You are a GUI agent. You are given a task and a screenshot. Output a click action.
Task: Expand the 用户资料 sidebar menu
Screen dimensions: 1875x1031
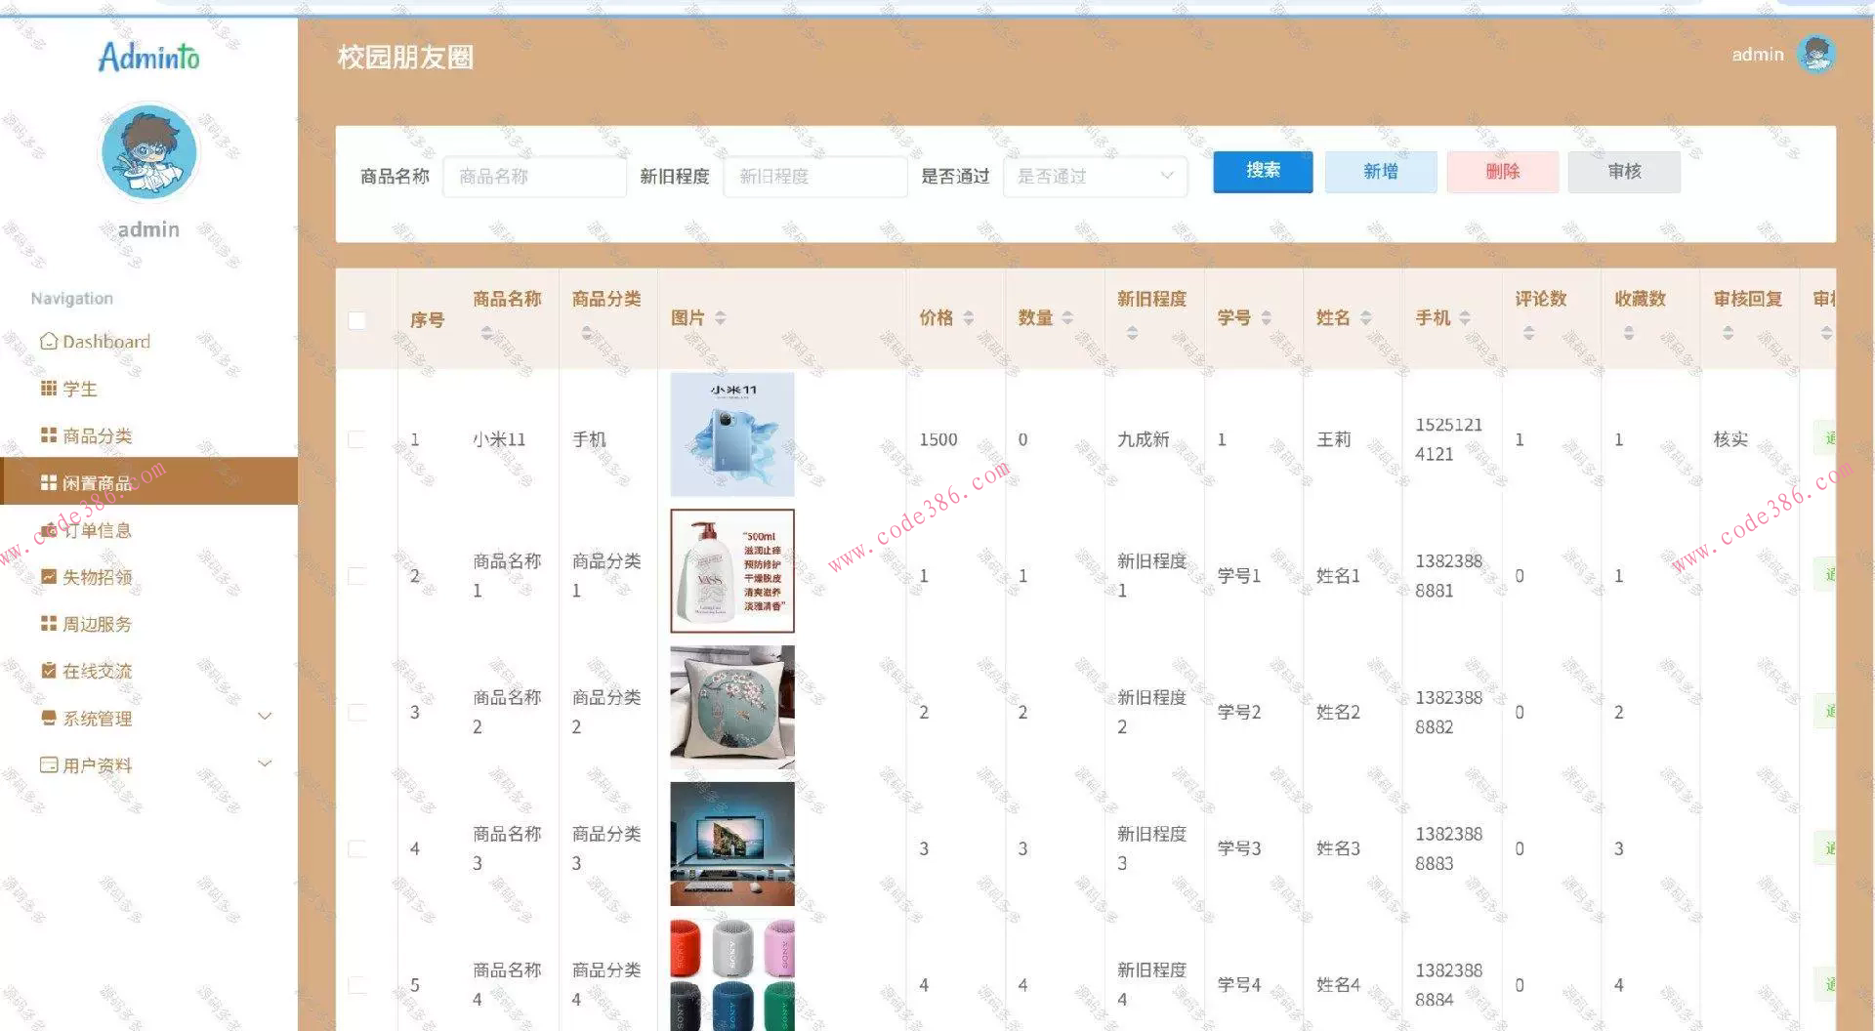(97, 764)
